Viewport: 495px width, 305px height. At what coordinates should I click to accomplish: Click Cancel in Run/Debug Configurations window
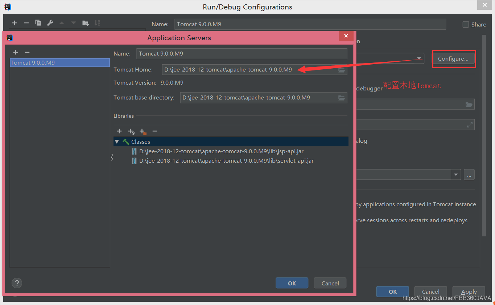pos(431,292)
